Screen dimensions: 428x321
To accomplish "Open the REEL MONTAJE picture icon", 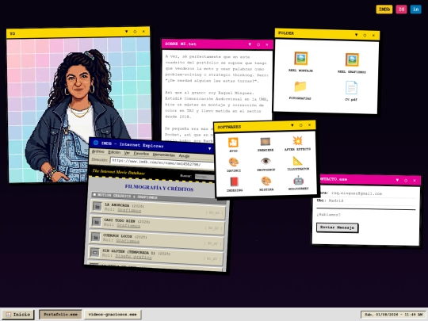I will click(x=301, y=59).
